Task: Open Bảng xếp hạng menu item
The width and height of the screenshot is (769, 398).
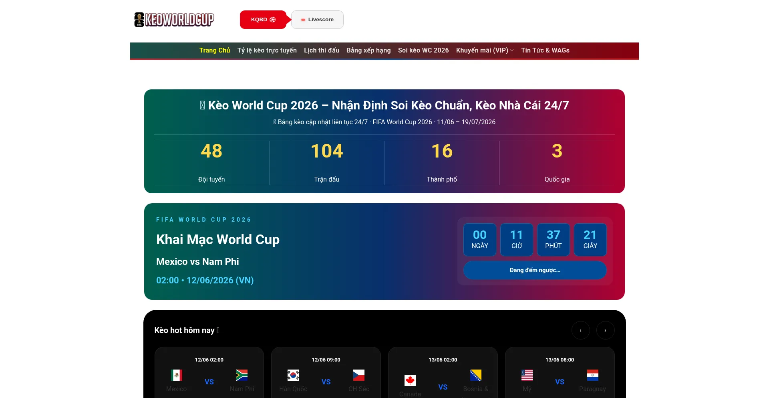Action: click(x=368, y=51)
